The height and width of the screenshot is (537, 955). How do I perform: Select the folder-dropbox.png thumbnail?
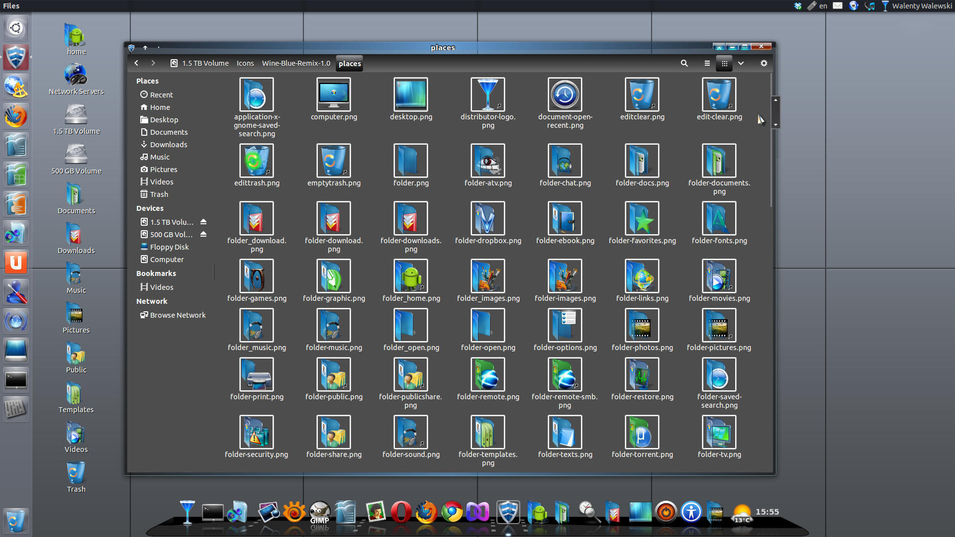tap(487, 219)
